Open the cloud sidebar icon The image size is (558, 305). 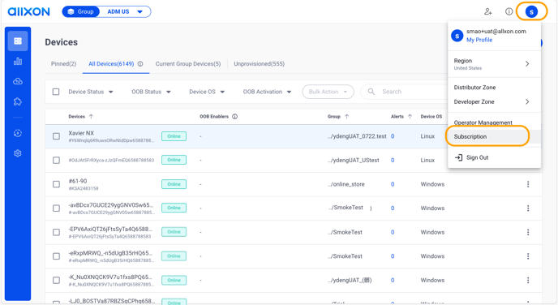point(18,81)
